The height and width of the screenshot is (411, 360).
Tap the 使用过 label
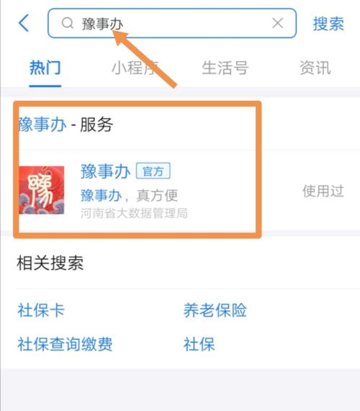pyautogui.click(x=323, y=191)
